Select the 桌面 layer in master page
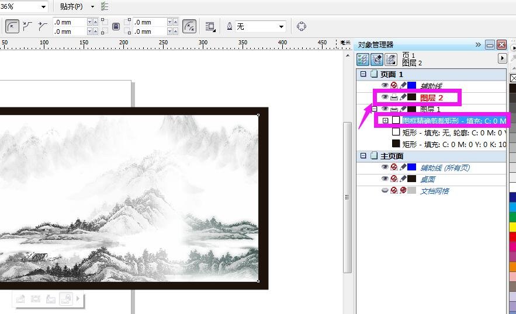 pos(428,179)
